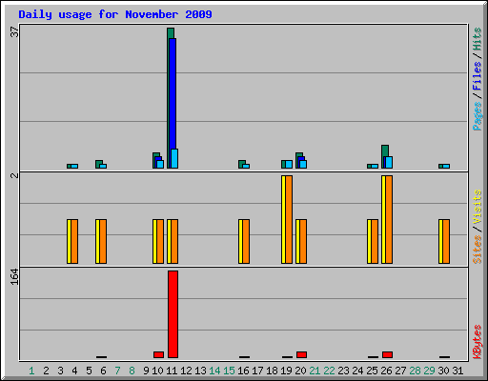Click the orange Sites bar for day 4
The height and width of the screenshot is (381, 488).
pos(74,241)
